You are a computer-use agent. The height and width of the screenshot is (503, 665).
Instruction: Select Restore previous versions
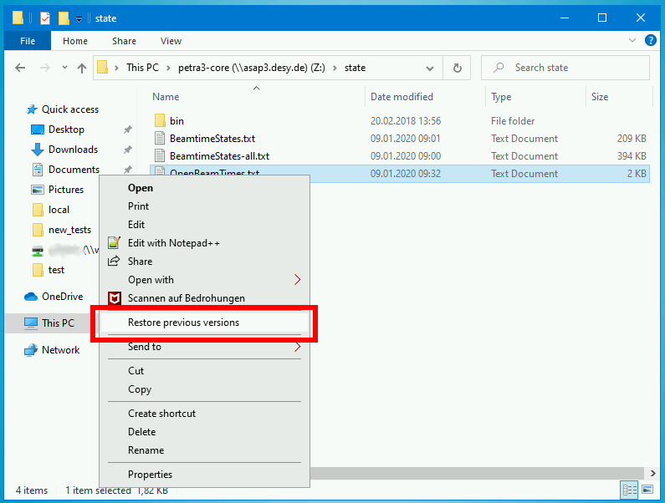pyautogui.click(x=183, y=323)
